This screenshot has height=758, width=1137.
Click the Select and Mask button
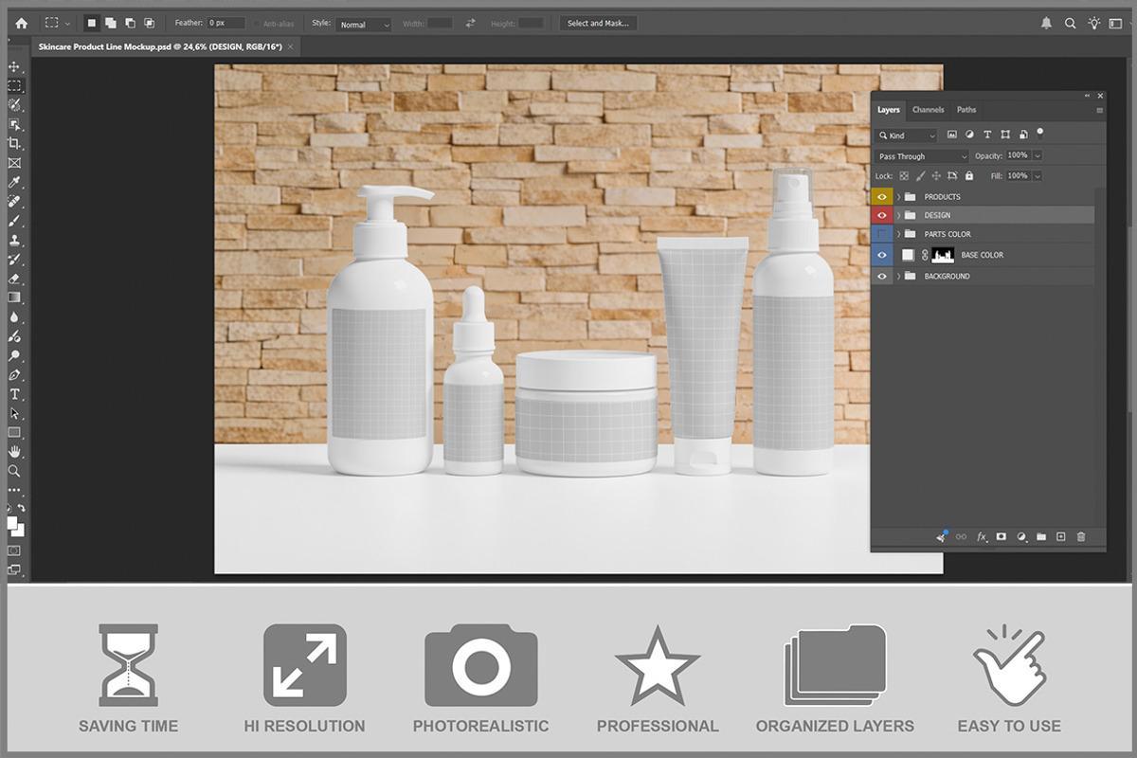[x=597, y=23]
